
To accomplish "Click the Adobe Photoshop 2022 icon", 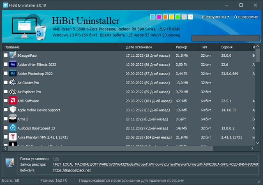I will pyautogui.click(x=13, y=73).
